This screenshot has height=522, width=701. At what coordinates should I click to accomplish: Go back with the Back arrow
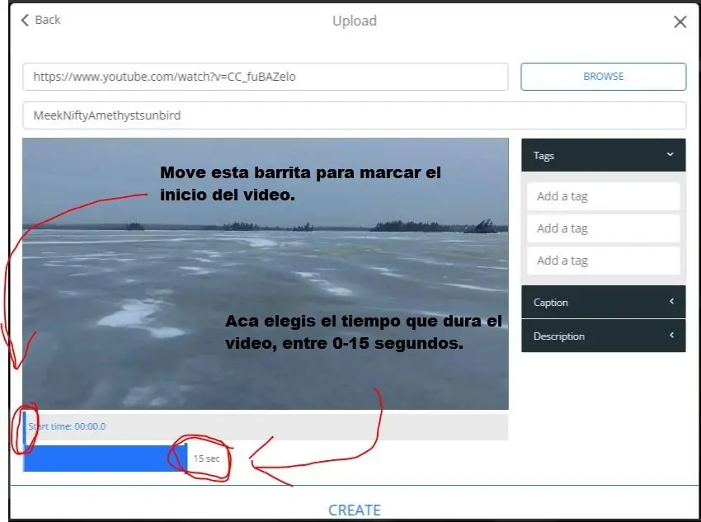40,20
